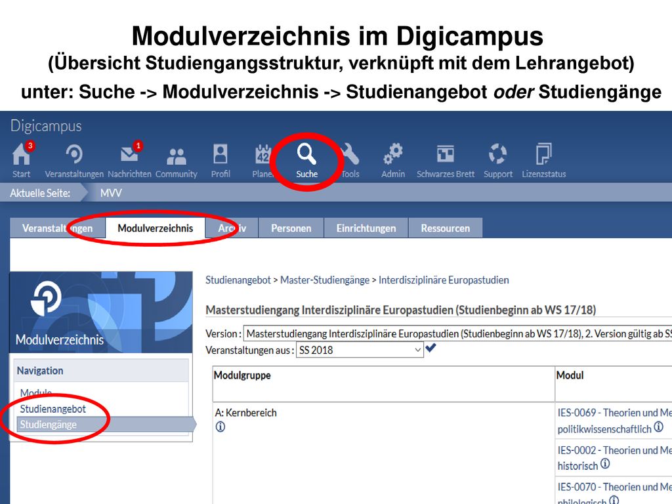This screenshot has width=672, height=504.
Task: Open Nachrichten messages icon
Action: click(129, 154)
